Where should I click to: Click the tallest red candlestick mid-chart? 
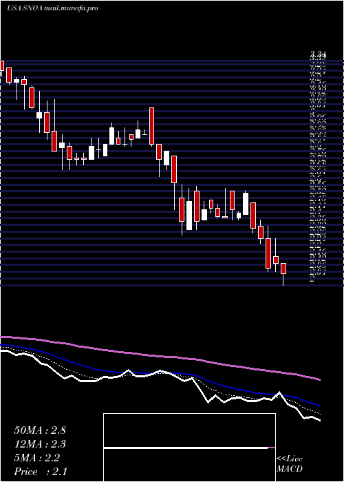point(151,126)
